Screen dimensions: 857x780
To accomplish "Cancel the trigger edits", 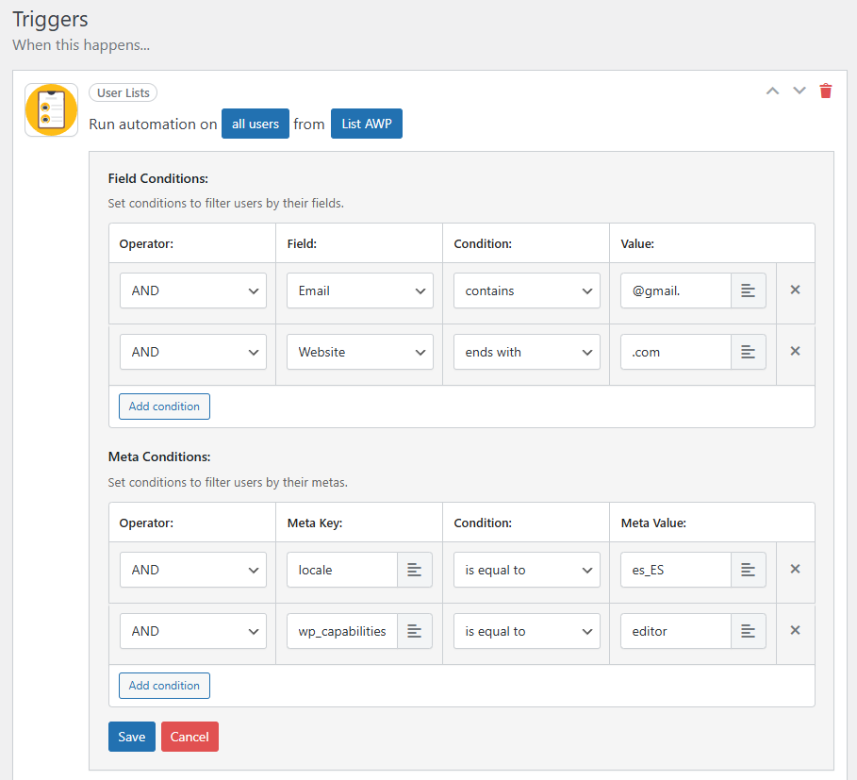I will [x=190, y=737].
